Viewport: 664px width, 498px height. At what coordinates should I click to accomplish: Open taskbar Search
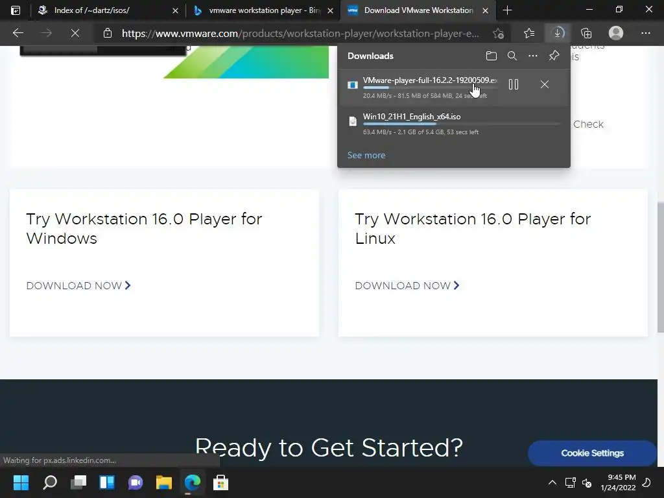(x=50, y=482)
